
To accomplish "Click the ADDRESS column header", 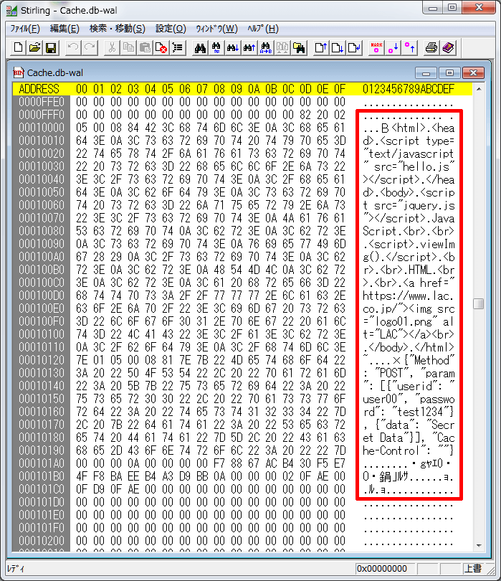I will click(x=39, y=89).
